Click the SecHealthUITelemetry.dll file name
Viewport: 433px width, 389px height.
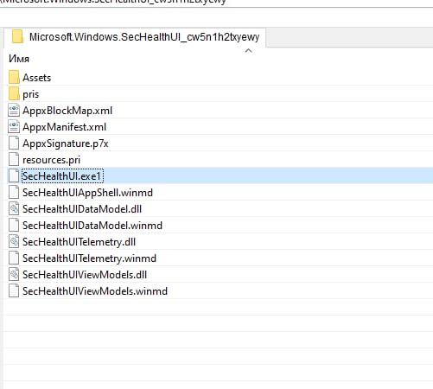(x=80, y=242)
